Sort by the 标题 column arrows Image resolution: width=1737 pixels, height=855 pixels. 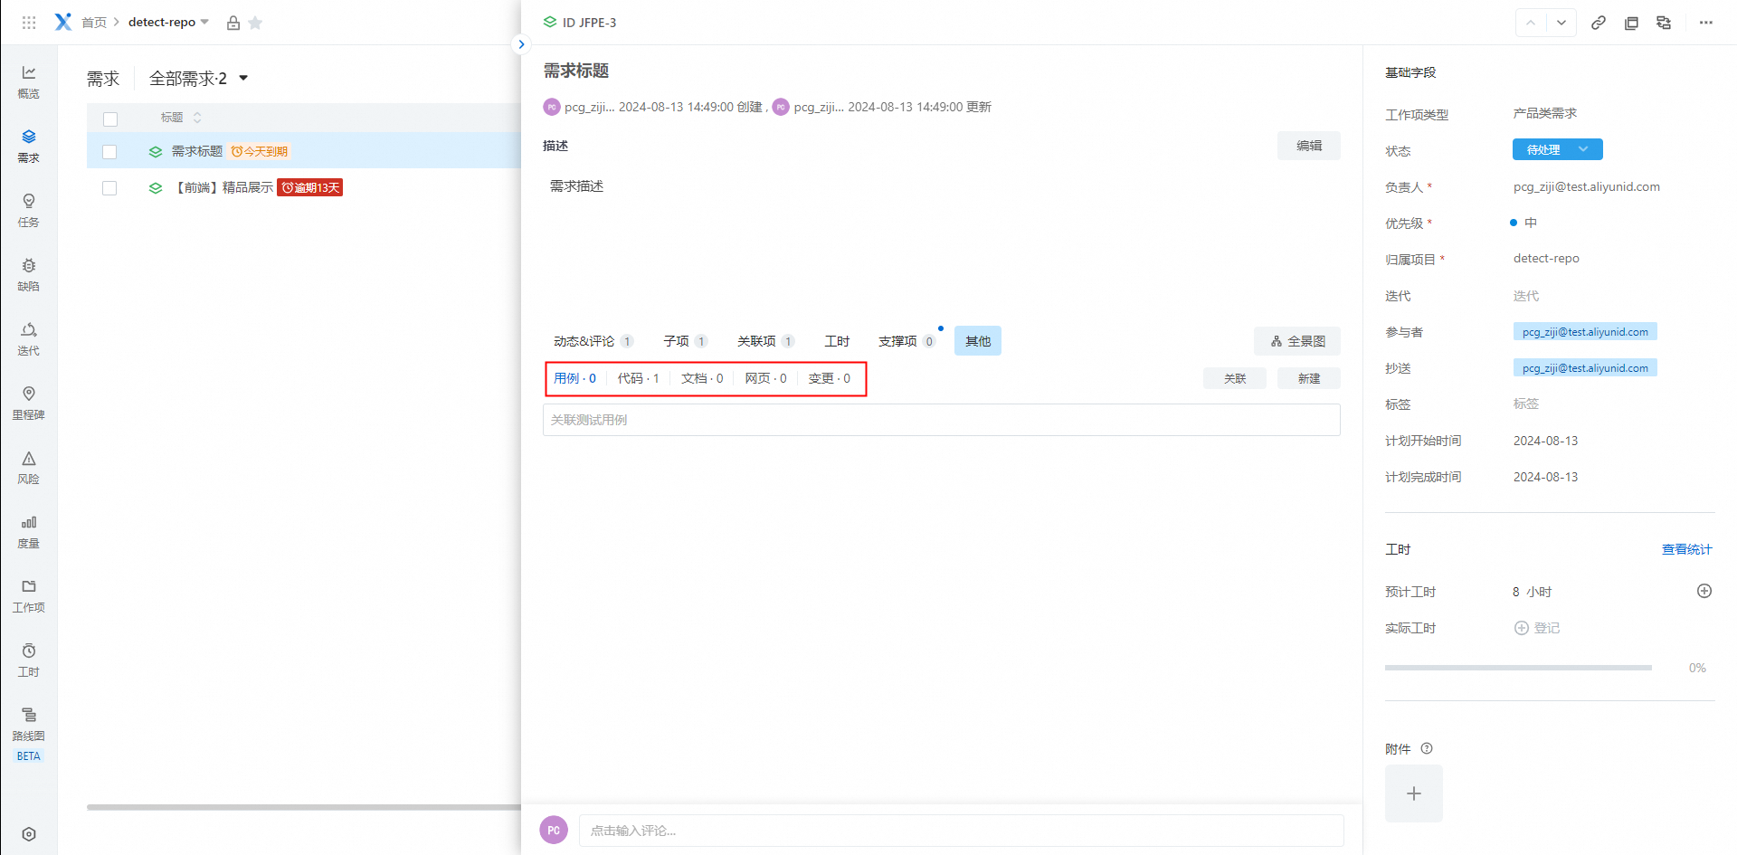[x=197, y=118]
